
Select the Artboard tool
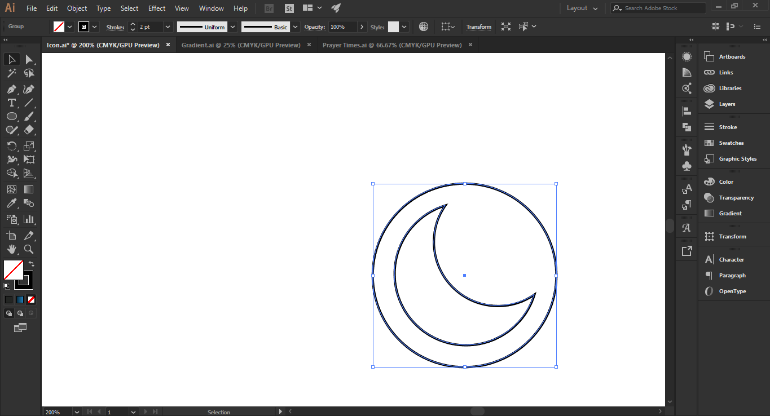11,236
